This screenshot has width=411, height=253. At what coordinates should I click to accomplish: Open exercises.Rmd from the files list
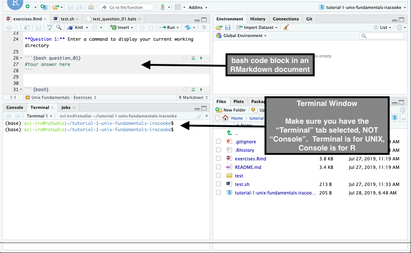pyautogui.click(x=250, y=159)
